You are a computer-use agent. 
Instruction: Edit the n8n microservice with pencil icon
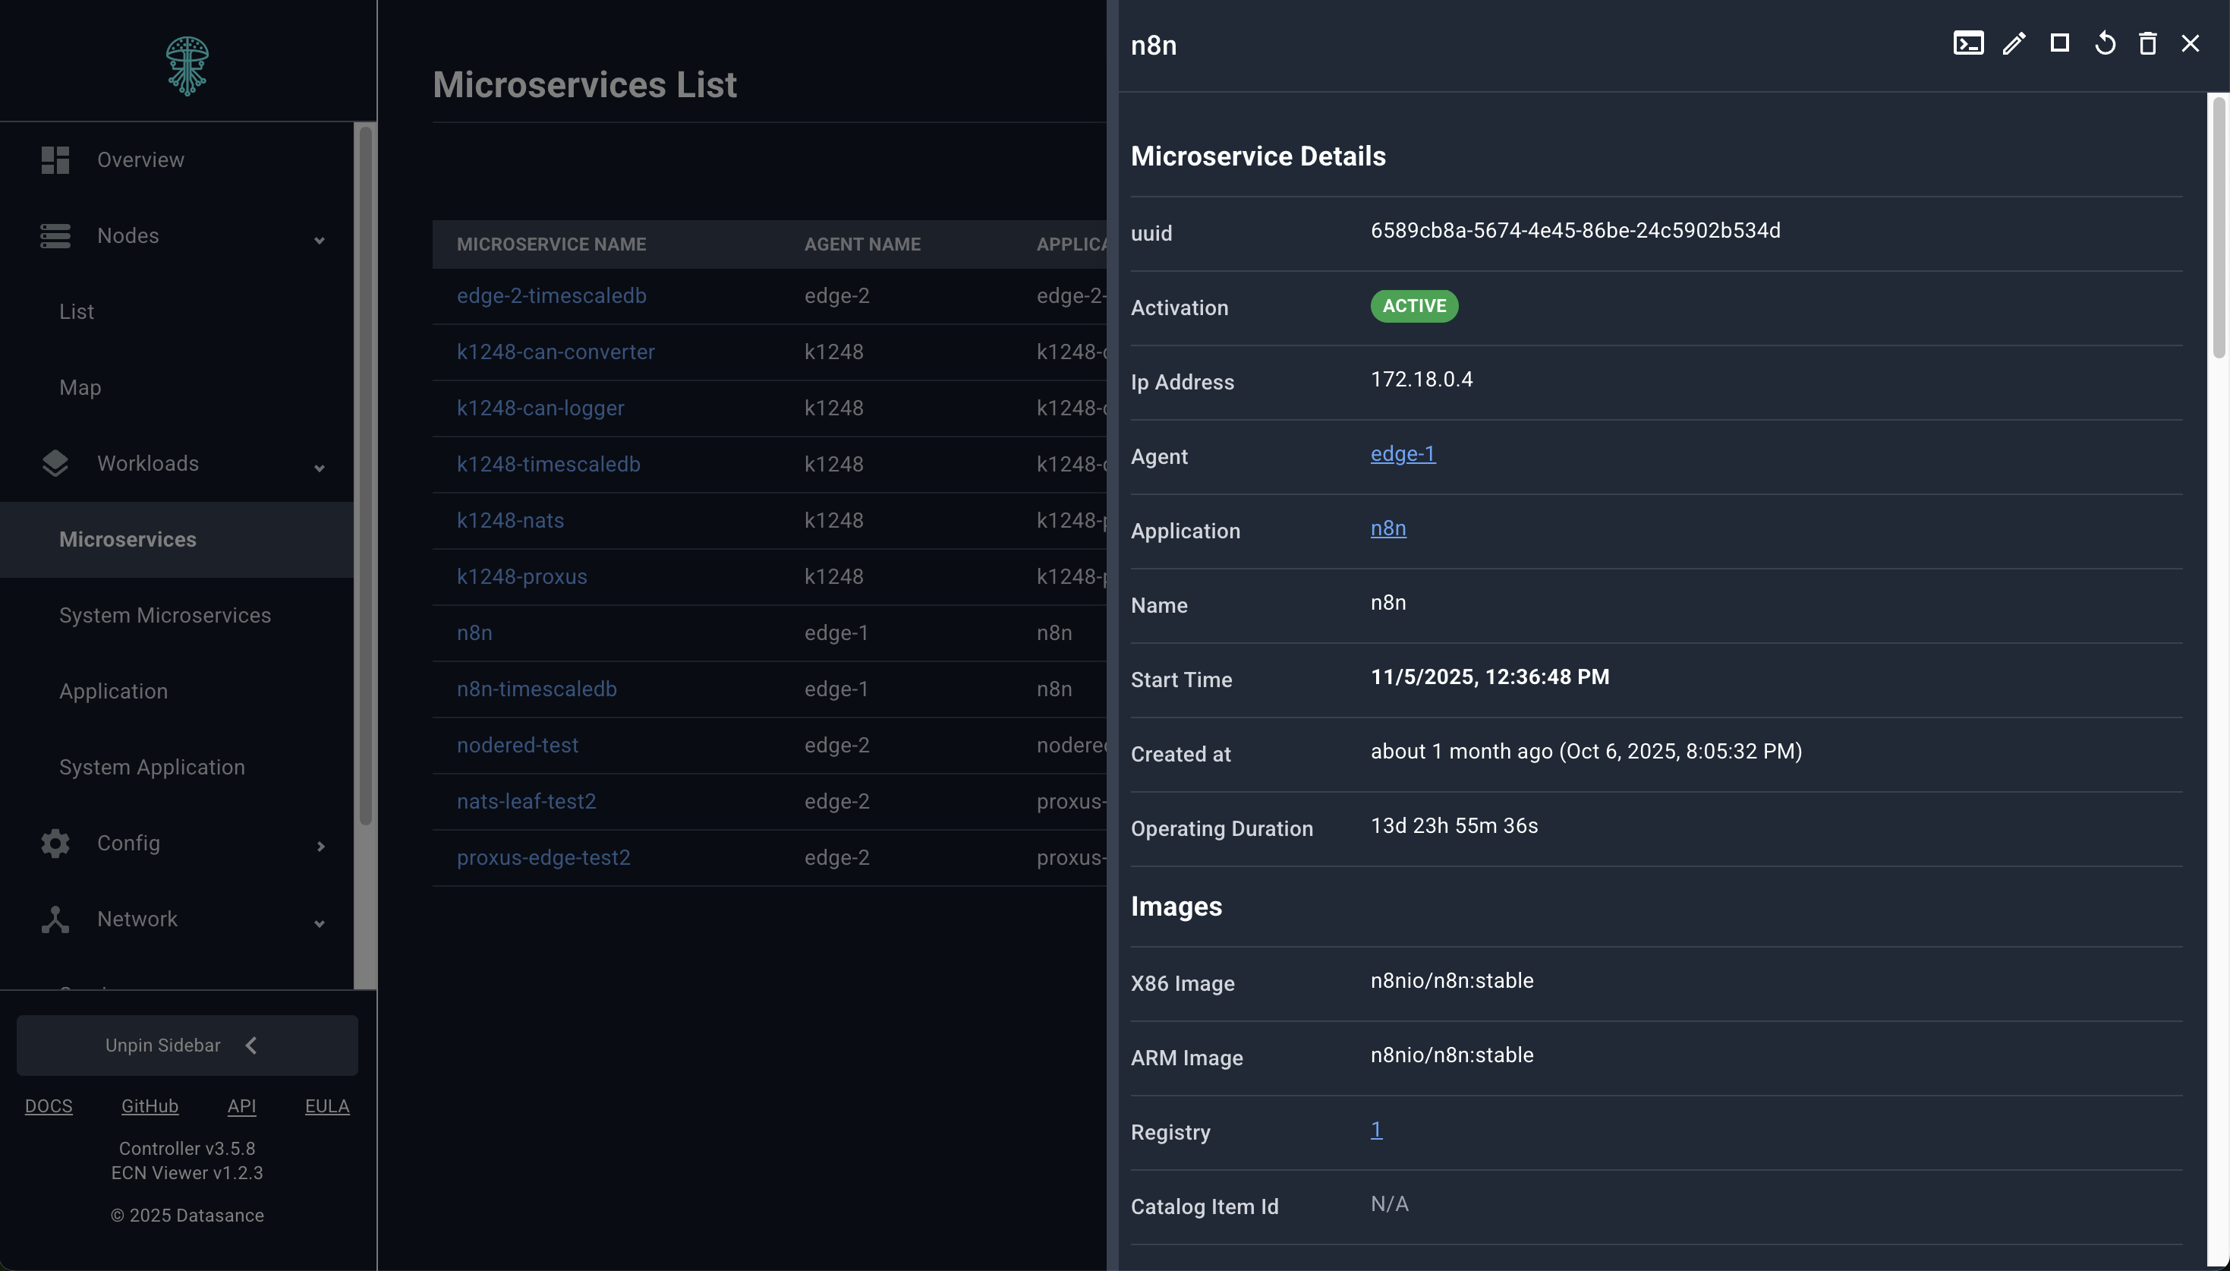pos(2014,43)
